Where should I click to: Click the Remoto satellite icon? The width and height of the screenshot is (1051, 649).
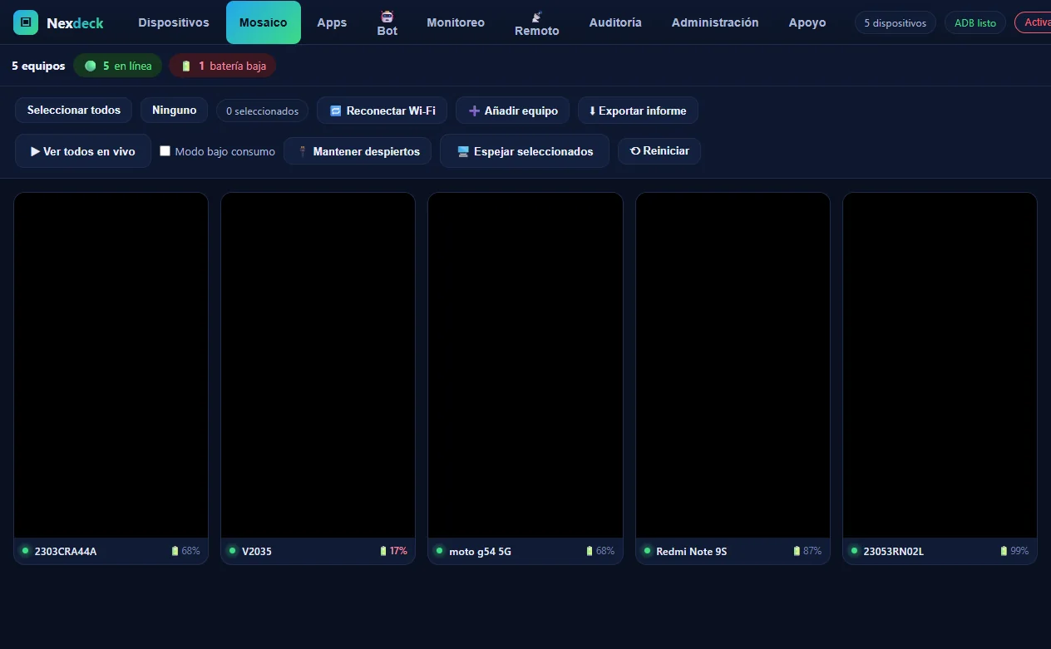coord(537,17)
